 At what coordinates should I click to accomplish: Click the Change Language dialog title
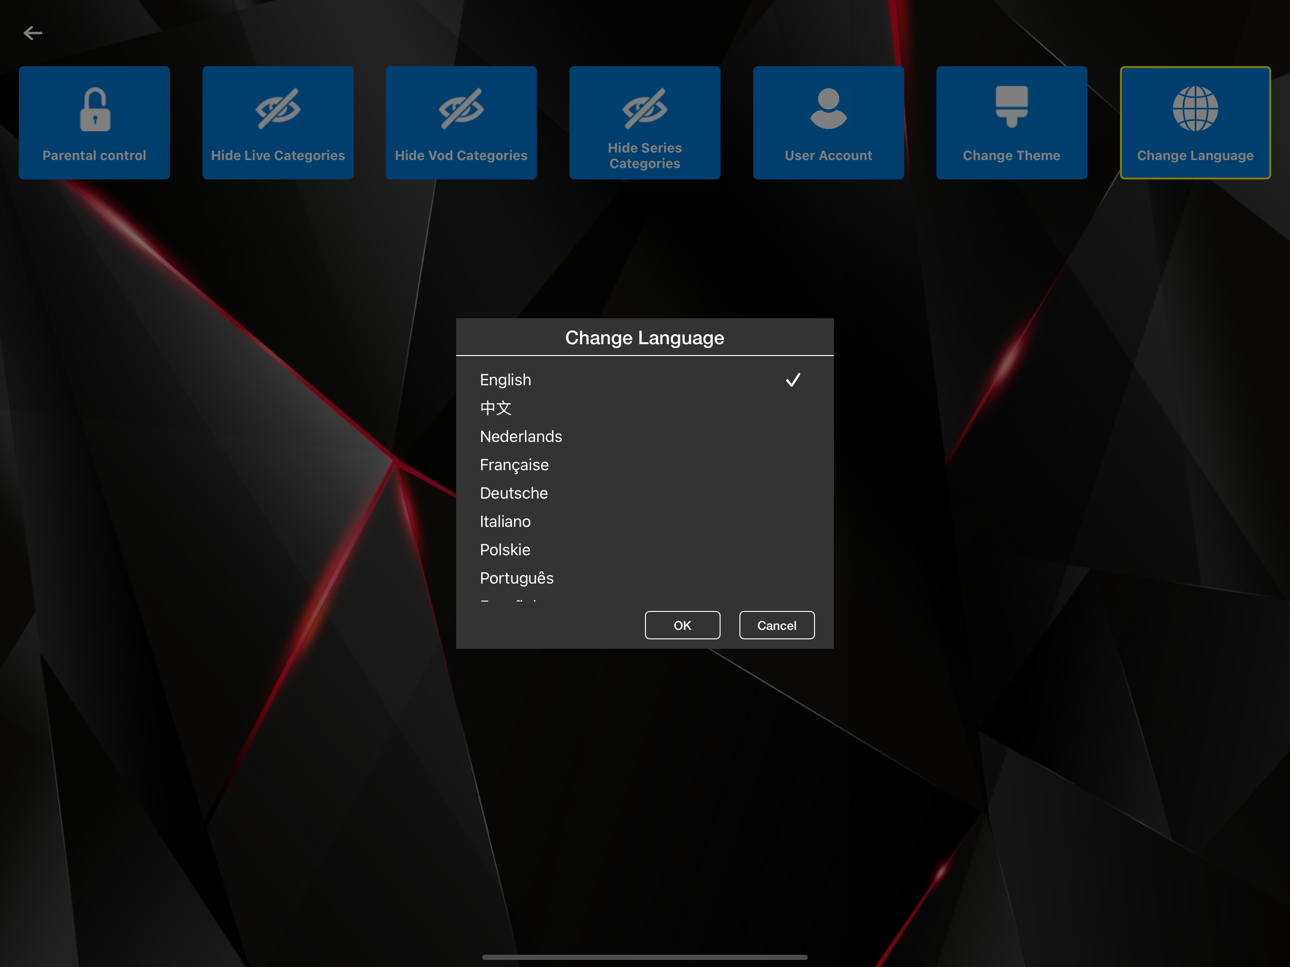(644, 337)
